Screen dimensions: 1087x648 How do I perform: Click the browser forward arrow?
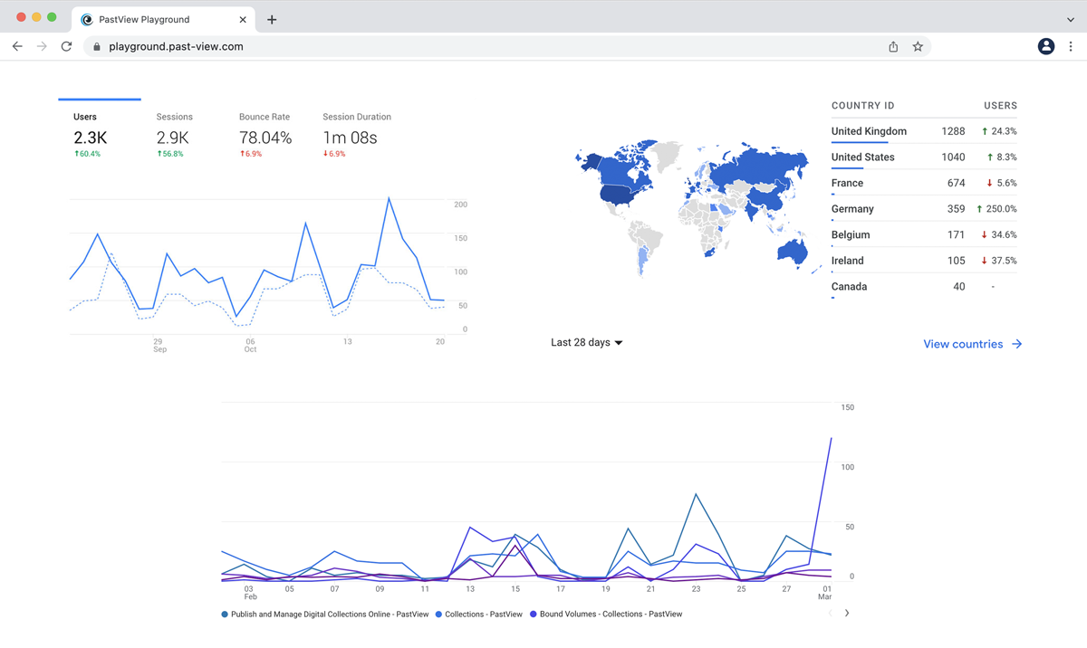pos(42,46)
